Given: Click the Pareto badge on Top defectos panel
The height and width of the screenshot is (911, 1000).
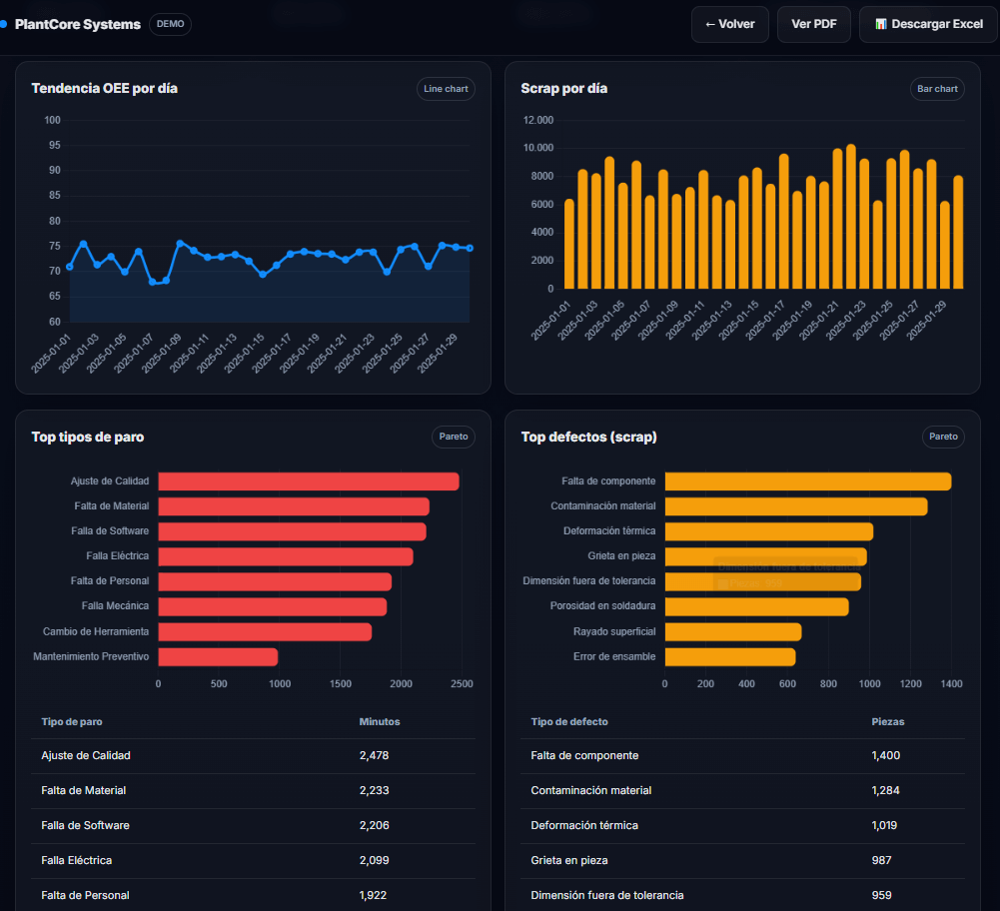Looking at the screenshot, I should 943,437.
